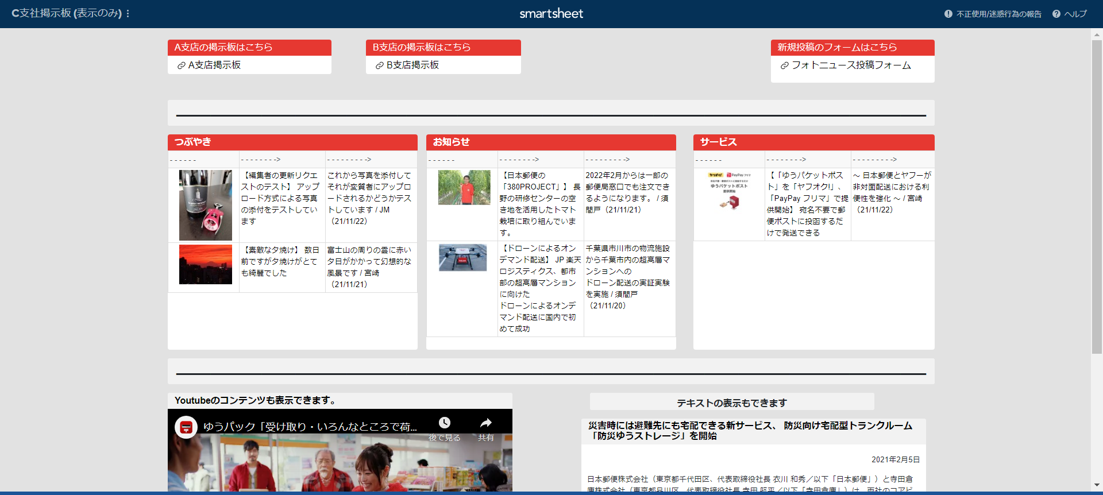
Task: Select the 【素敵な夕焼け】 title cell
Action: [x=282, y=268]
